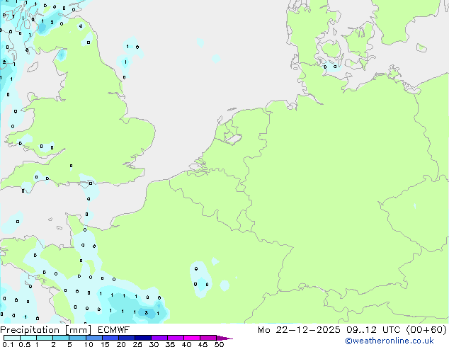This screenshot has height=347, width=449.
Task: Select the 2–5 mm legend color swatch
Action: [61, 338]
